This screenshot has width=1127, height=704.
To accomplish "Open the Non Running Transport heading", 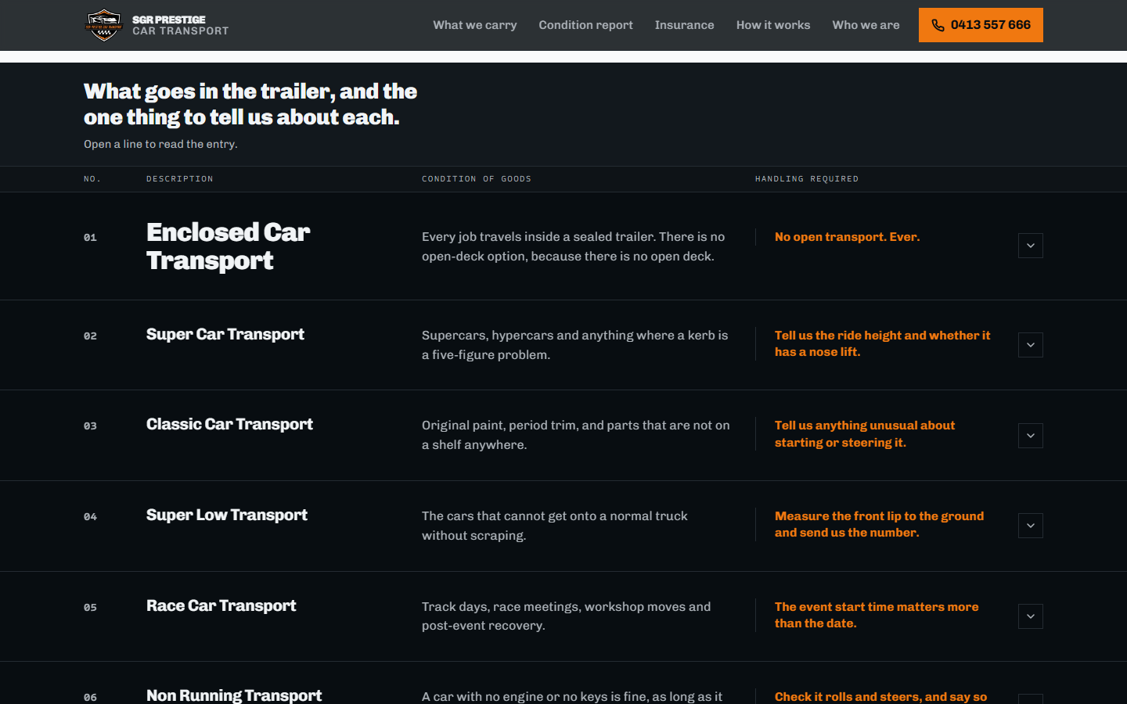I will click(x=234, y=695).
